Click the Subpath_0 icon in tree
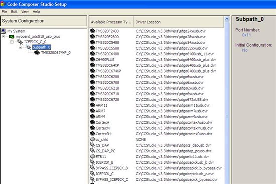 click(28, 47)
